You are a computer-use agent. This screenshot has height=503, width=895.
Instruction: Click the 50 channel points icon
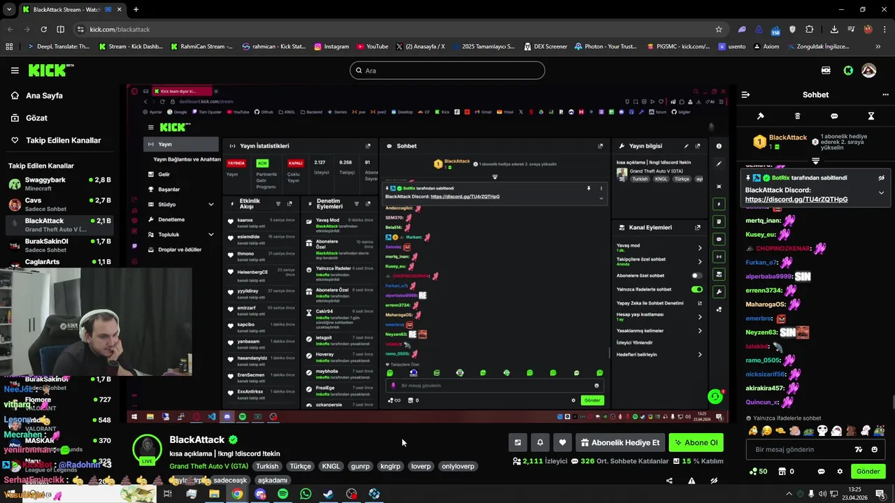pos(758,472)
